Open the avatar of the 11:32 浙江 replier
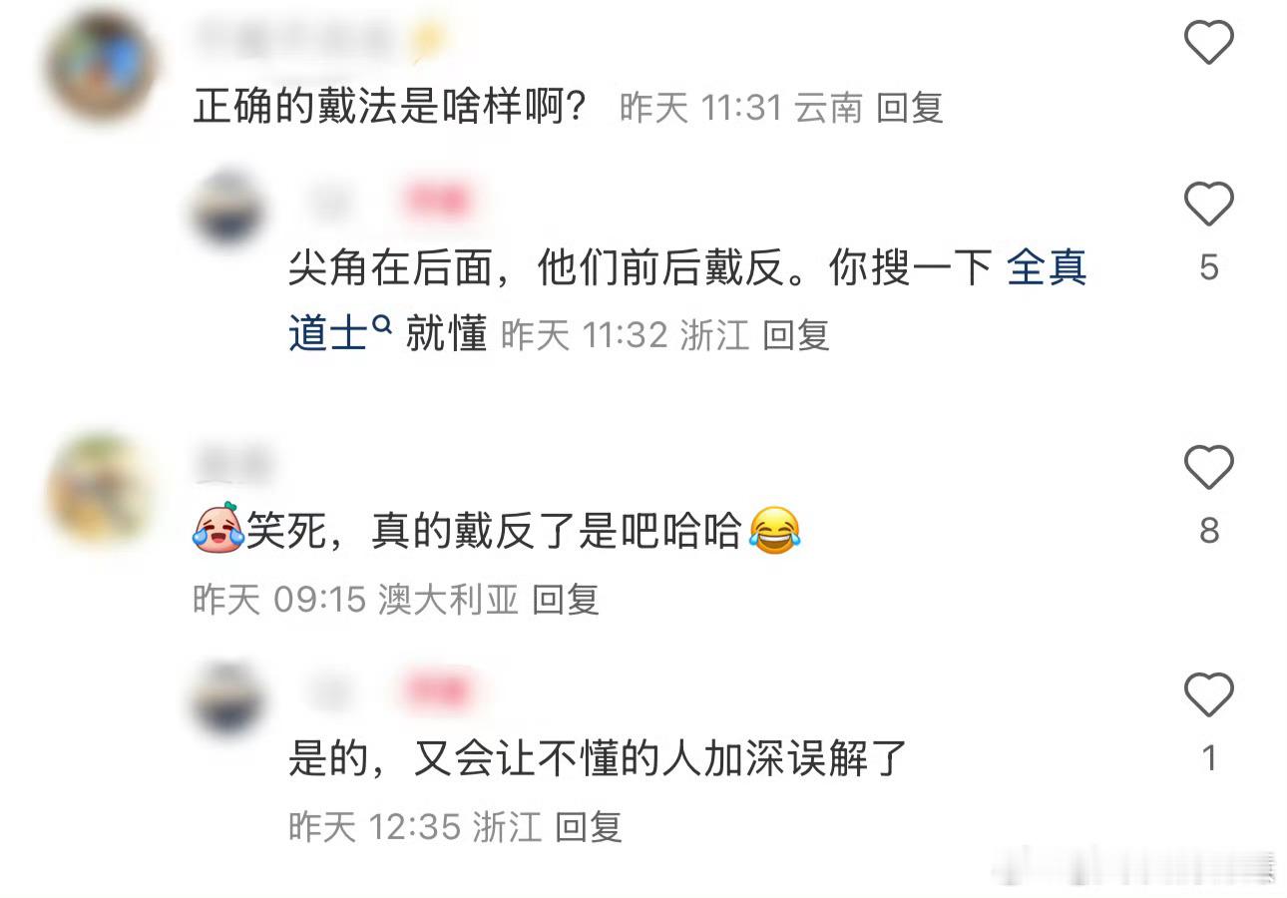Image resolution: width=1287 pixels, height=898 pixels. pyautogui.click(x=228, y=210)
